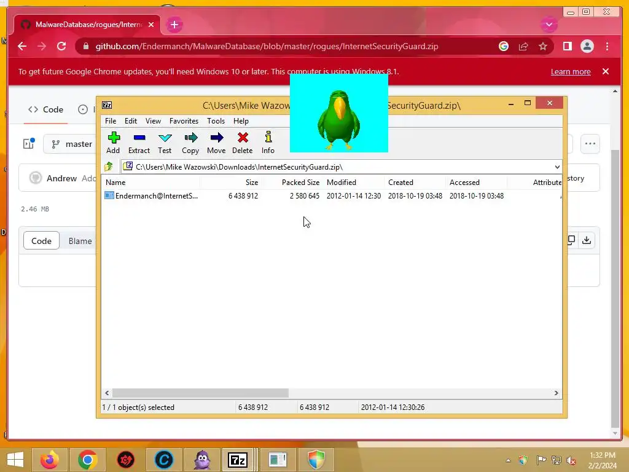The height and width of the screenshot is (472, 629).
Task: Click the red Delete icon
Action: (243, 143)
